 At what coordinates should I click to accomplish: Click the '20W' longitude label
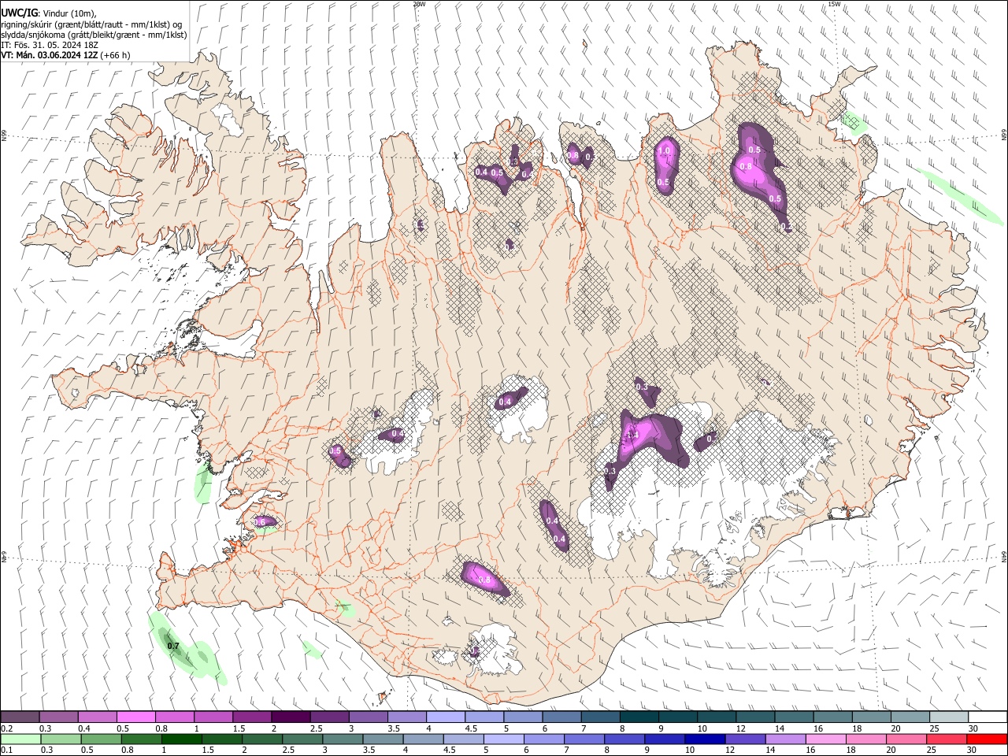click(419, 4)
